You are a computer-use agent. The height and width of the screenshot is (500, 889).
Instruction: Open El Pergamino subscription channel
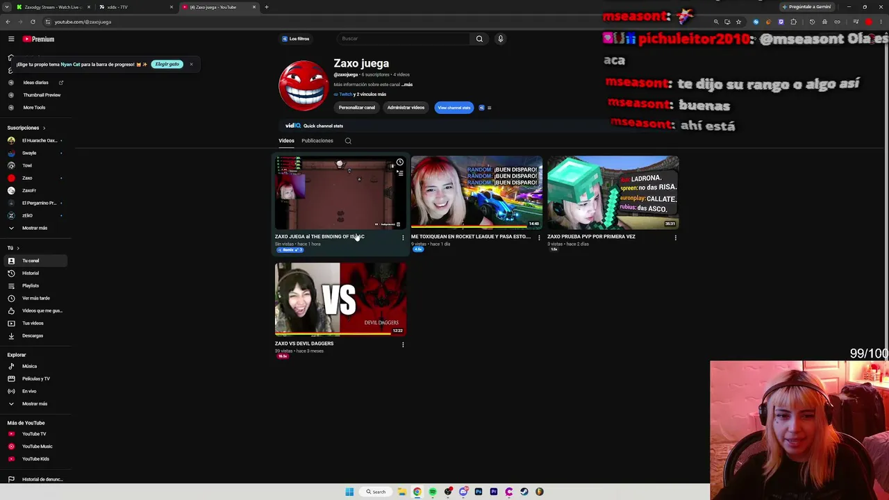point(35,203)
